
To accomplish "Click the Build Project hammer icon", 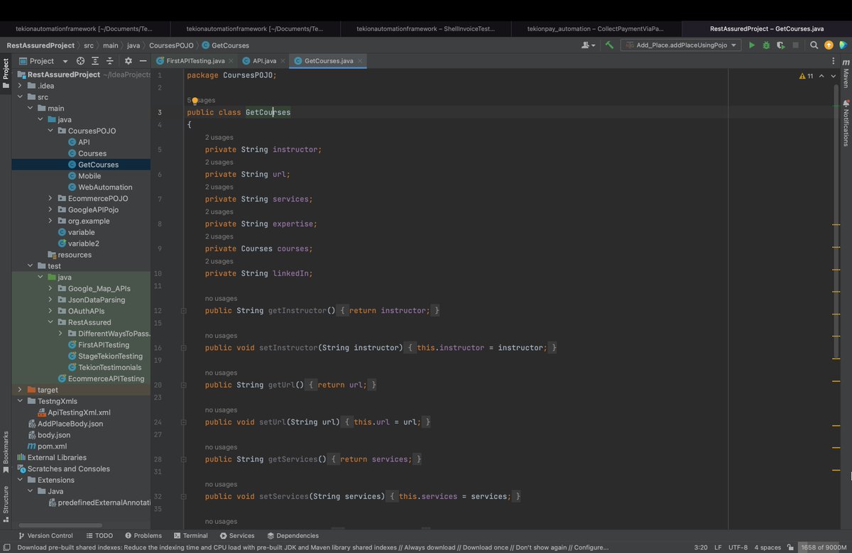I will (x=609, y=45).
